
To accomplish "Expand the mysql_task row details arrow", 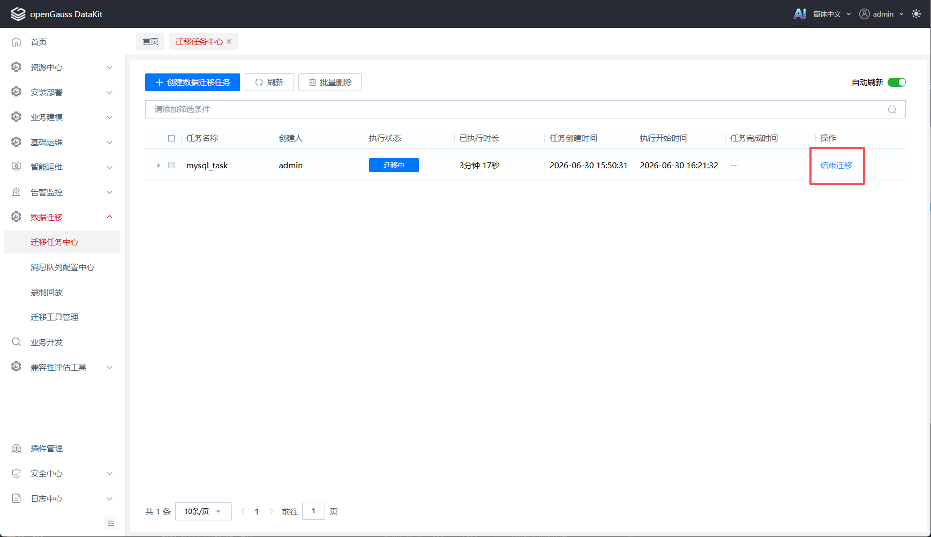I will [x=159, y=165].
